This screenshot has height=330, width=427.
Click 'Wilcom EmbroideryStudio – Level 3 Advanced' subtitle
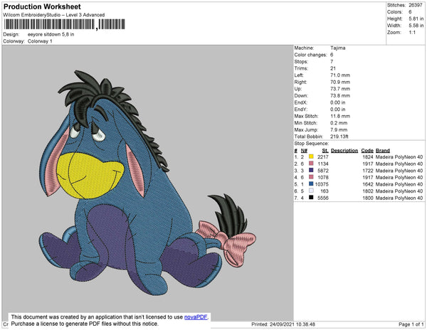[54, 15]
